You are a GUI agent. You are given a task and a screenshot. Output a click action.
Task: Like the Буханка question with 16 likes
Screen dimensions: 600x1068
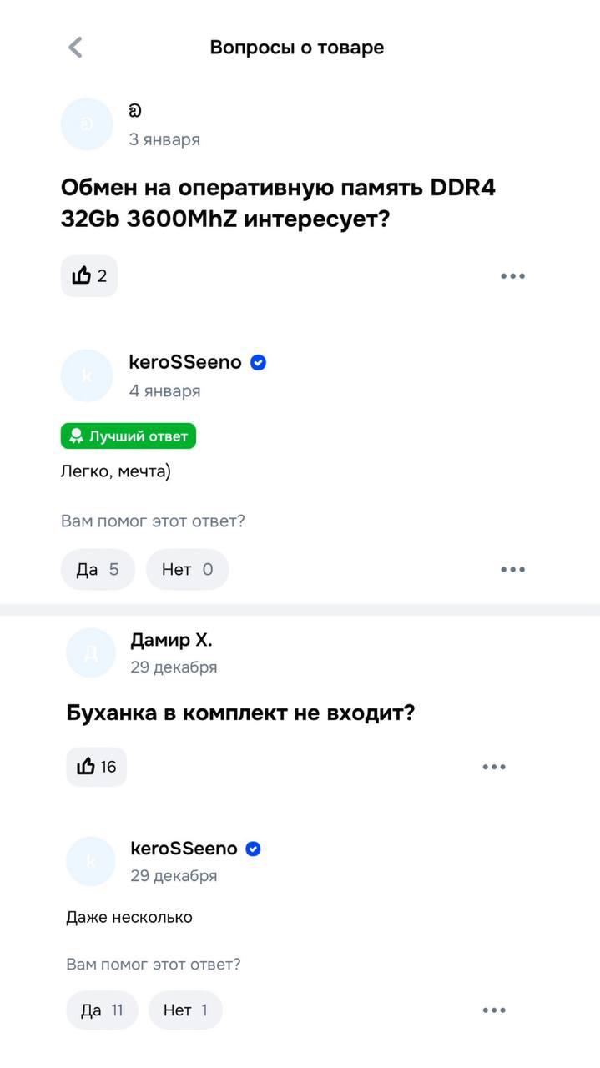[x=96, y=767]
